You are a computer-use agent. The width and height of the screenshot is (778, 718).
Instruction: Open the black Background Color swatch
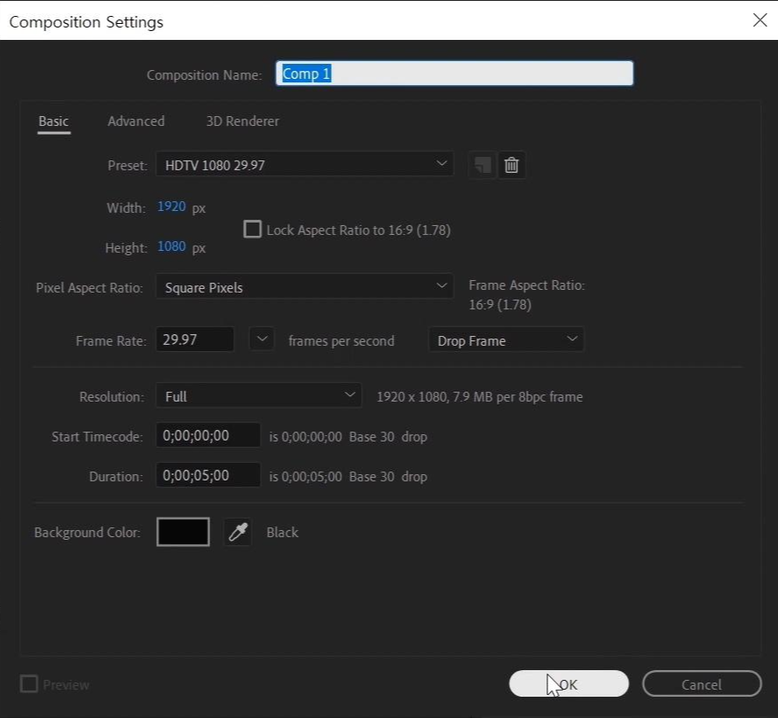pyautogui.click(x=183, y=532)
